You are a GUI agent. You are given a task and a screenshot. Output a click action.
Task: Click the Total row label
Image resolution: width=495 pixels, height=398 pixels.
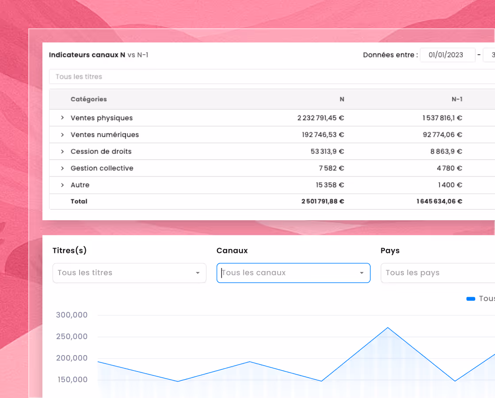pos(79,201)
